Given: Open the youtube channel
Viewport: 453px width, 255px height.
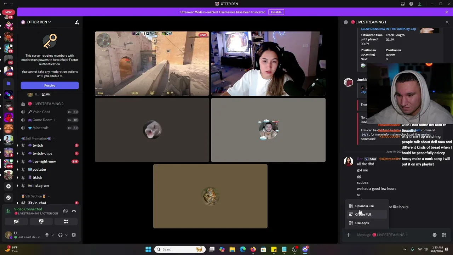Looking at the screenshot, I should (50, 170).
